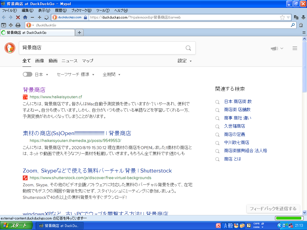307x230 pixels.
Task: Expand the 設定 settings dropdown
Action: [x=184, y=61]
